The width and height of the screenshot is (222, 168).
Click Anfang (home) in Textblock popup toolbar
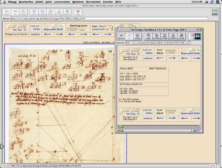pos(137,36)
